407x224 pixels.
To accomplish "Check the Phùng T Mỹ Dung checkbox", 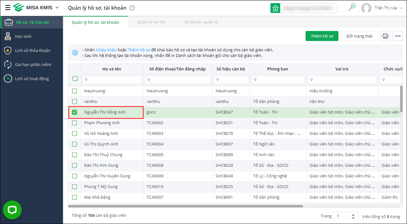I will (x=75, y=187).
